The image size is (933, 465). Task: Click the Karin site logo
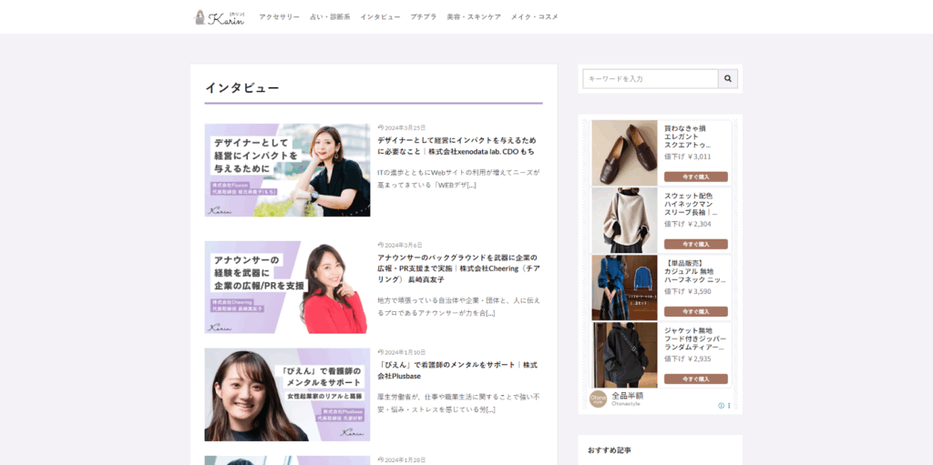[220, 16]
